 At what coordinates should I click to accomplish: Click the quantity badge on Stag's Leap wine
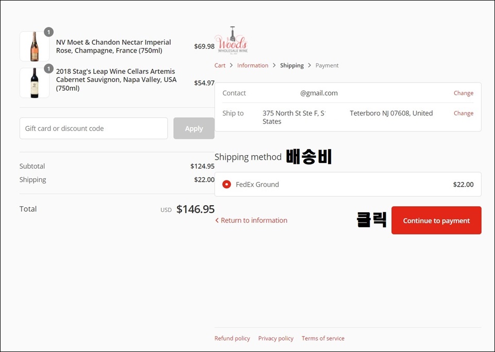click(x=48, y=69)
